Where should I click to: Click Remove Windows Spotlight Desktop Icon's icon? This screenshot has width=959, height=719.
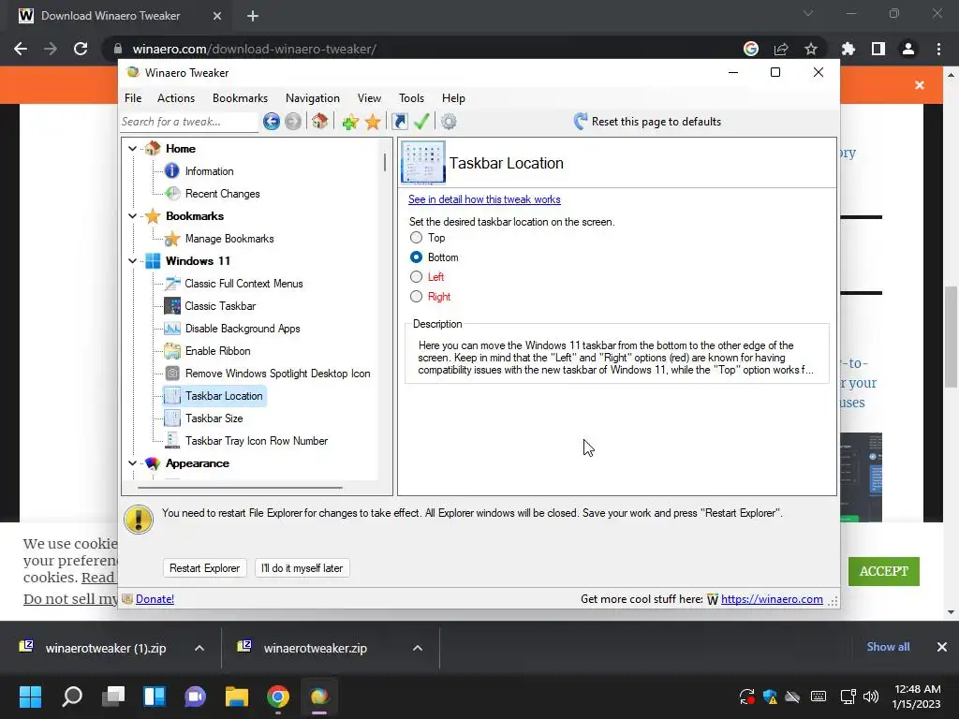coord(172,373)
